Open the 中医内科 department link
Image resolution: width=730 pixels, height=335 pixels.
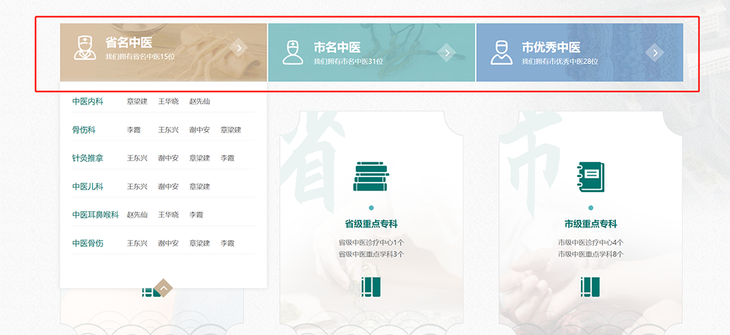coord(88,101)
